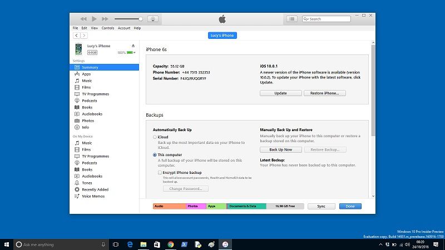Click the Sync button
This screenshot has width=445, height=250.
(322, 206)
